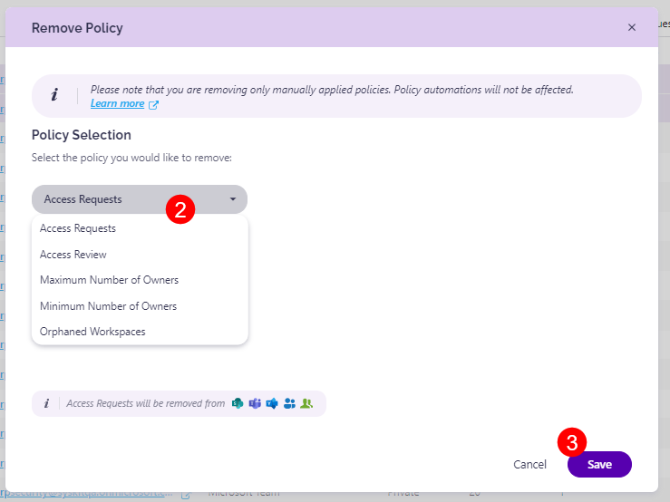The height and width of the screenshot is (502, 670).
Task: Click the external link icon beside Learn more
Action: click(x=153, y=105)
